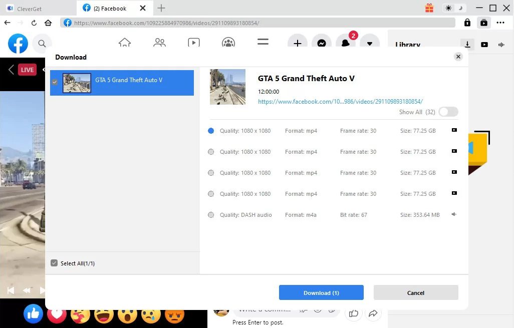Screen dimensions: 514x328
Task: Uncheck the Select All checkbox
Action: pos(54,263)
